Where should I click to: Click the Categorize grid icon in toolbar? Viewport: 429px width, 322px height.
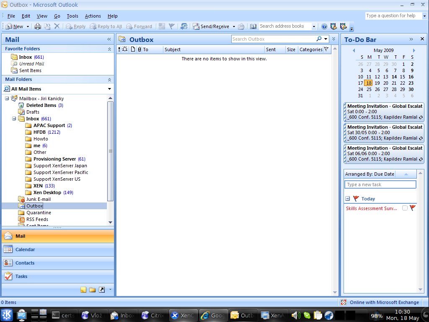tap(162, 26)
